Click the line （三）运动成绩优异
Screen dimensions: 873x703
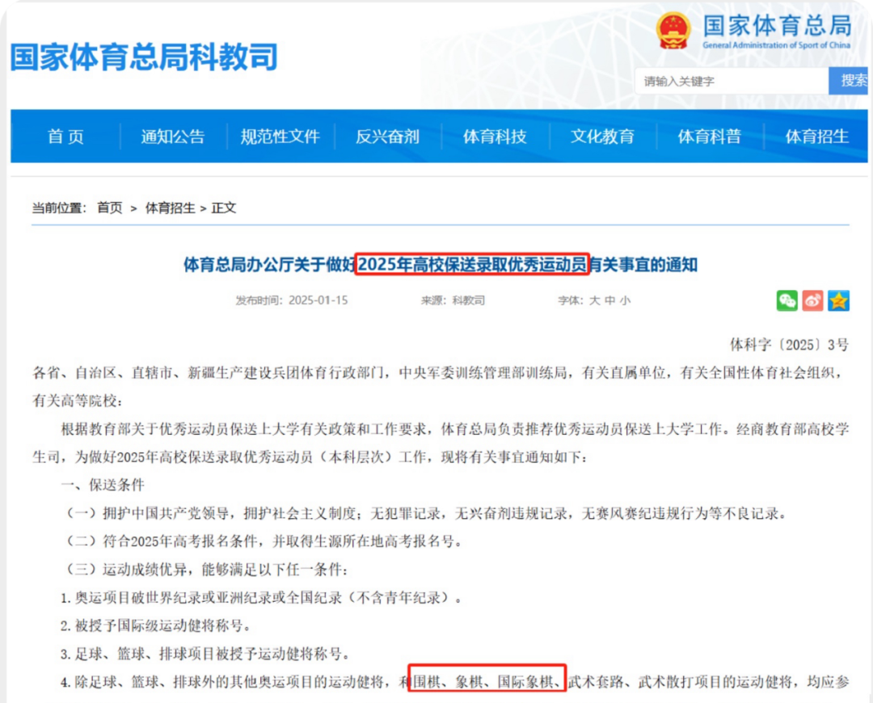[207, 570]
